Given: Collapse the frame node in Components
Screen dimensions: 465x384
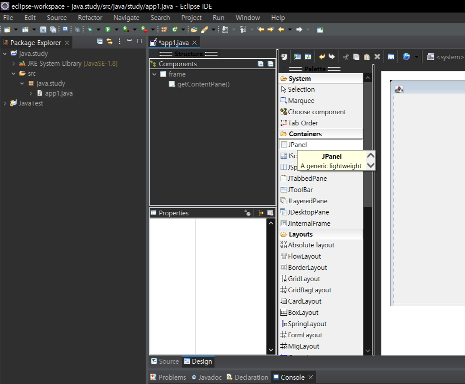Looking at the screenshot, I should (154, 74).
